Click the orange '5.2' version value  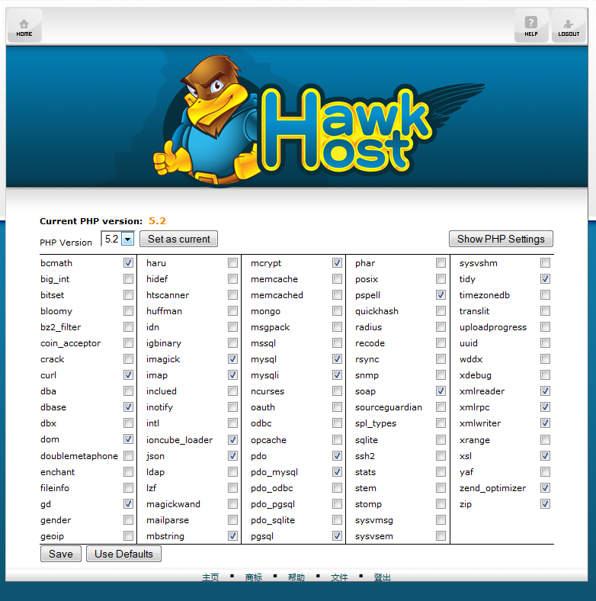pyautogui.click(x=157, y=221)
